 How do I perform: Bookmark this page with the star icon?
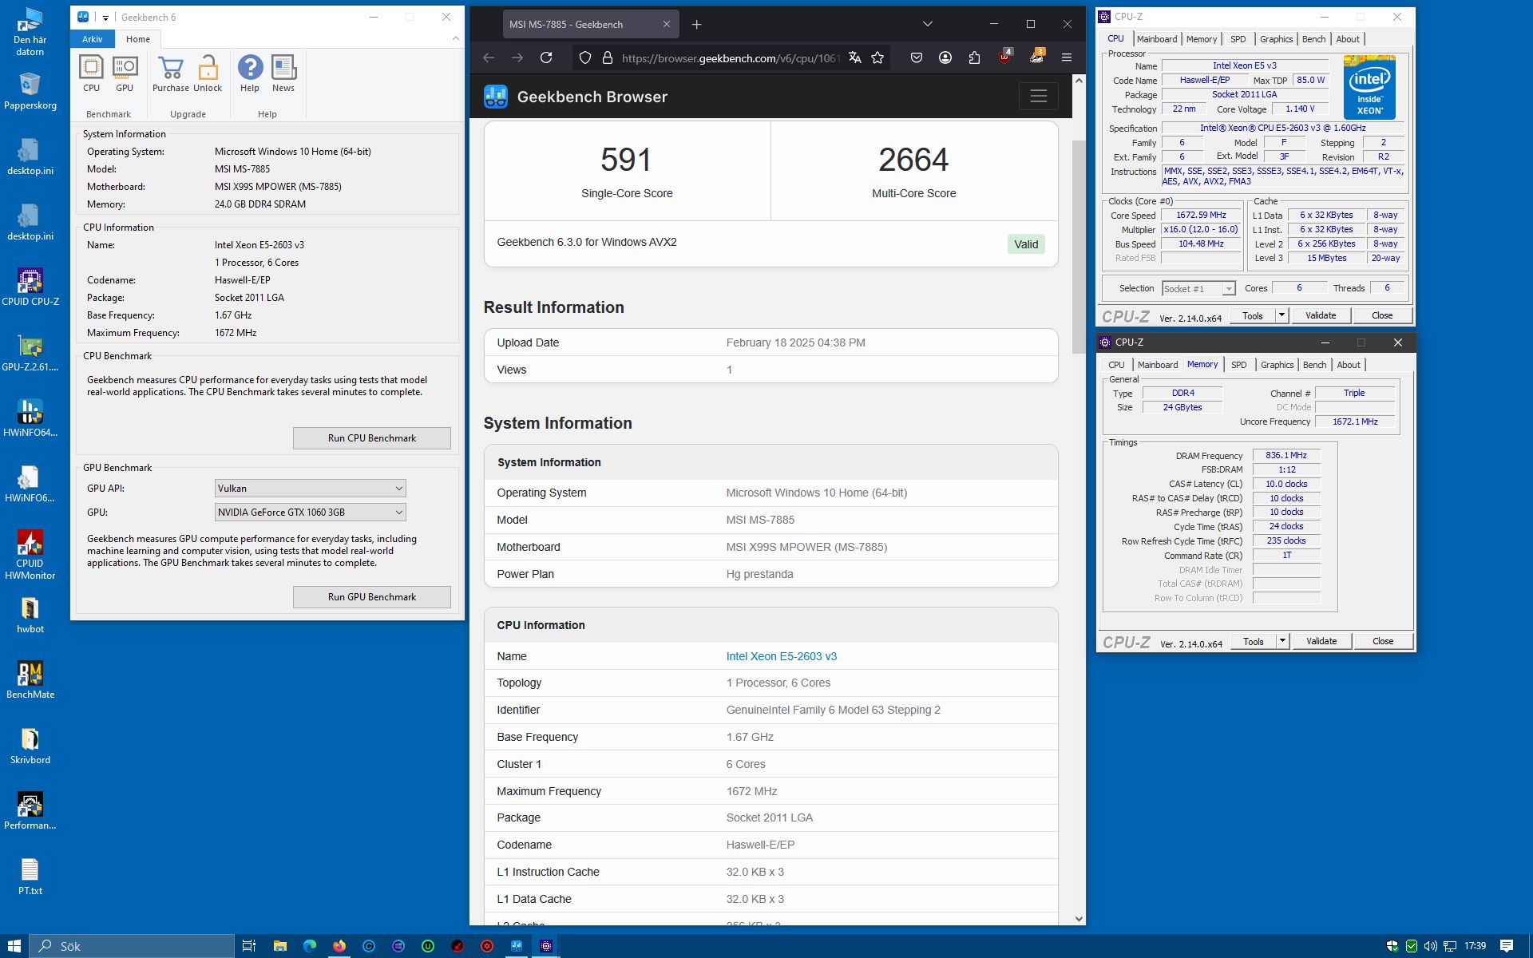pos(877,57)
